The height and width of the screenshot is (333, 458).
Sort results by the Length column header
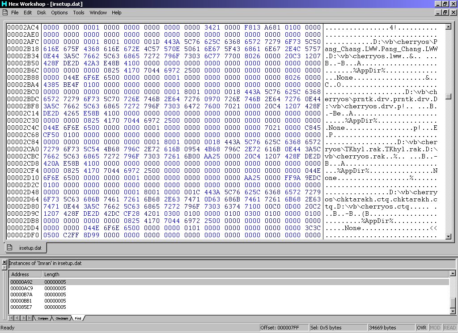click(245, 274)
